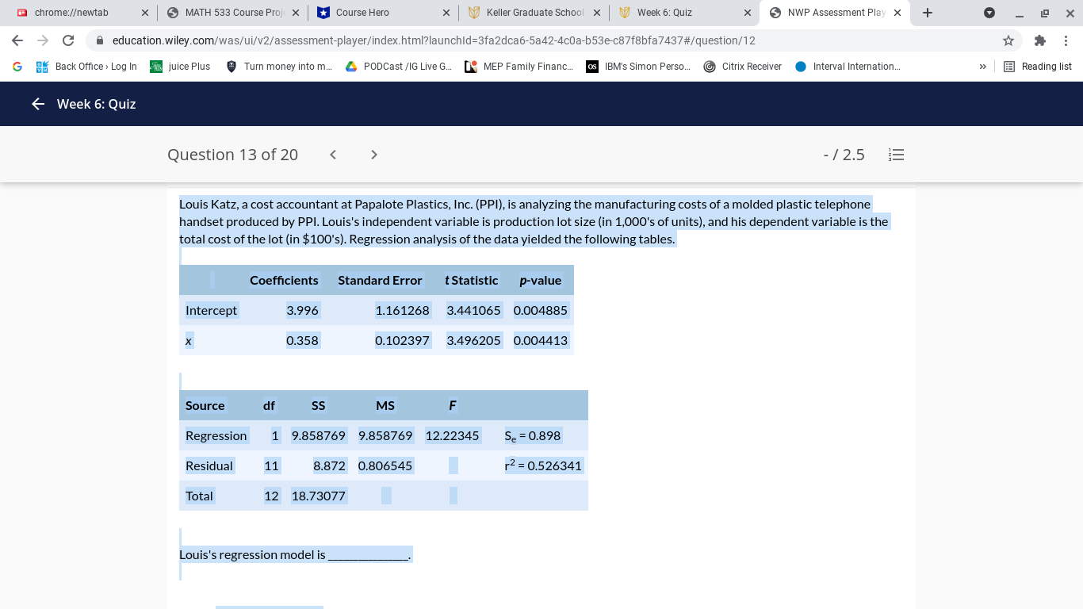Switch to the Course Hero tab
The width and height of the screenshot is (1083, 609).
click(377, 13)
